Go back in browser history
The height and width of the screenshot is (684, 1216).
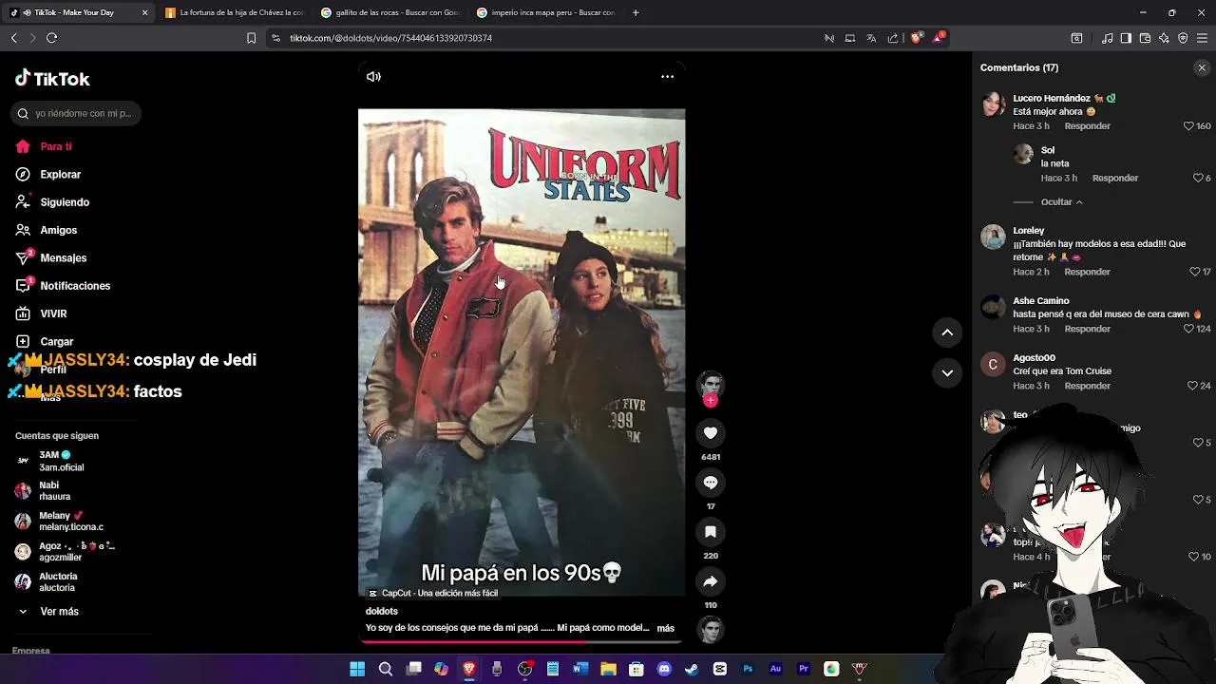(x=13, y=38)
